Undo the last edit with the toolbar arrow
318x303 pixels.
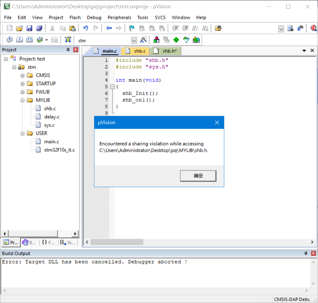[85, 28]
